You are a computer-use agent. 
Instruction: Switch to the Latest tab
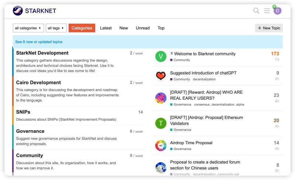106,28
